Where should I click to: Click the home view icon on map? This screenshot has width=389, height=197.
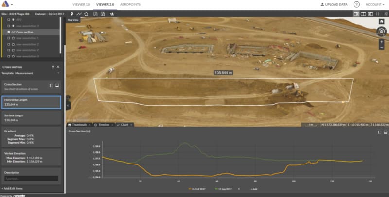(381, 22)
